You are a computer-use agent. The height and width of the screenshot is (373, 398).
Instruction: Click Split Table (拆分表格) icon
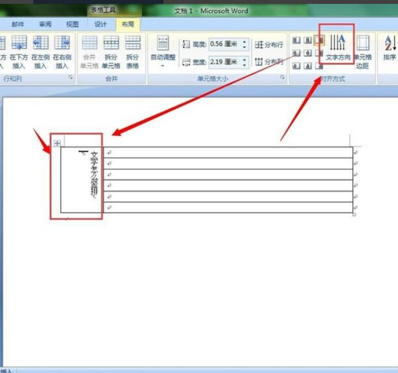point(133,52)
